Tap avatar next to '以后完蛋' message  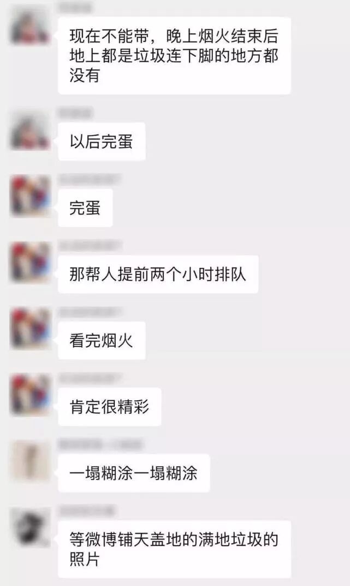click(x=30, y=132)
